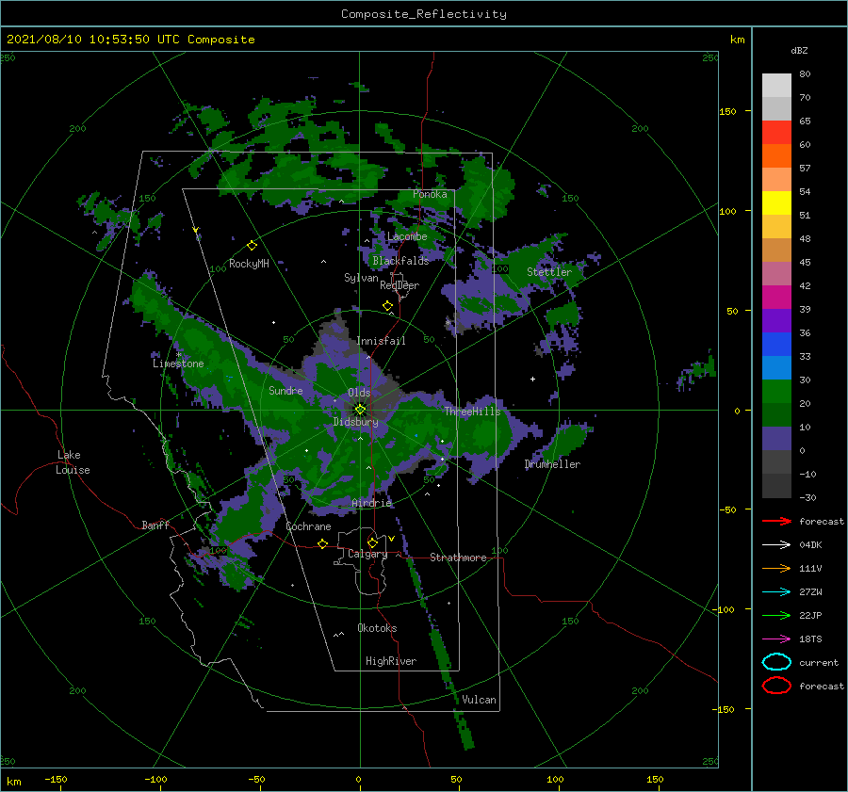This screenshot has width=848, height=792.
Task: Select the purple 39 dBZ color swatch
Action: tap(776, 320)
